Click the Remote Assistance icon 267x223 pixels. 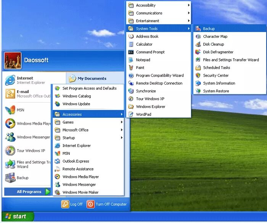[57, 169]
